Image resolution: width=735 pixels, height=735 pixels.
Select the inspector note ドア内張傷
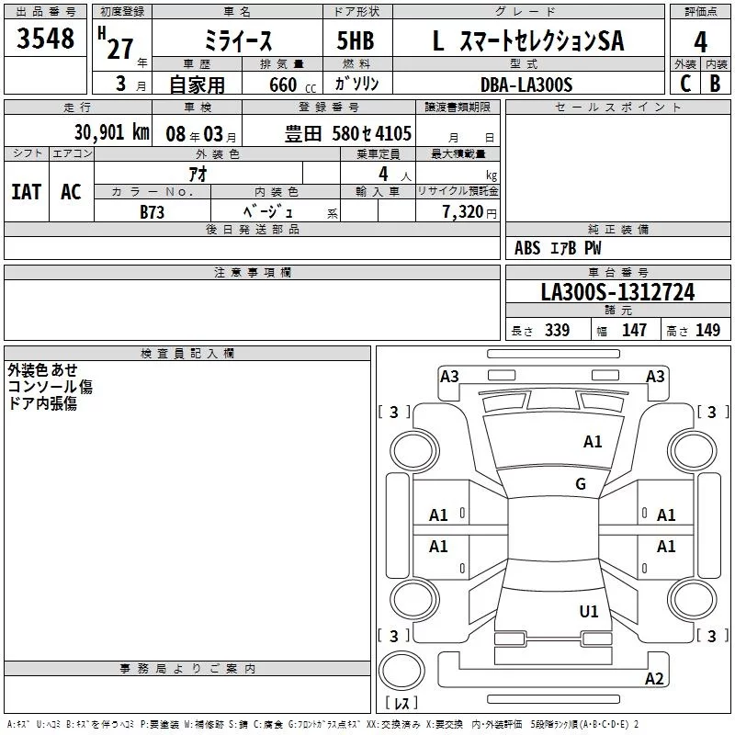point(42,403)
